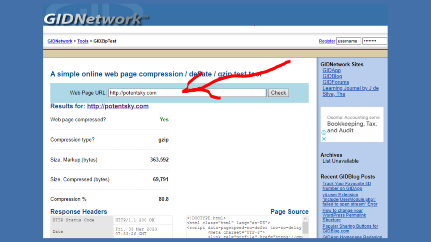This screenshot has height=242, width=431.
Task: Click the Web Page URL field
Action: (187, 93)
